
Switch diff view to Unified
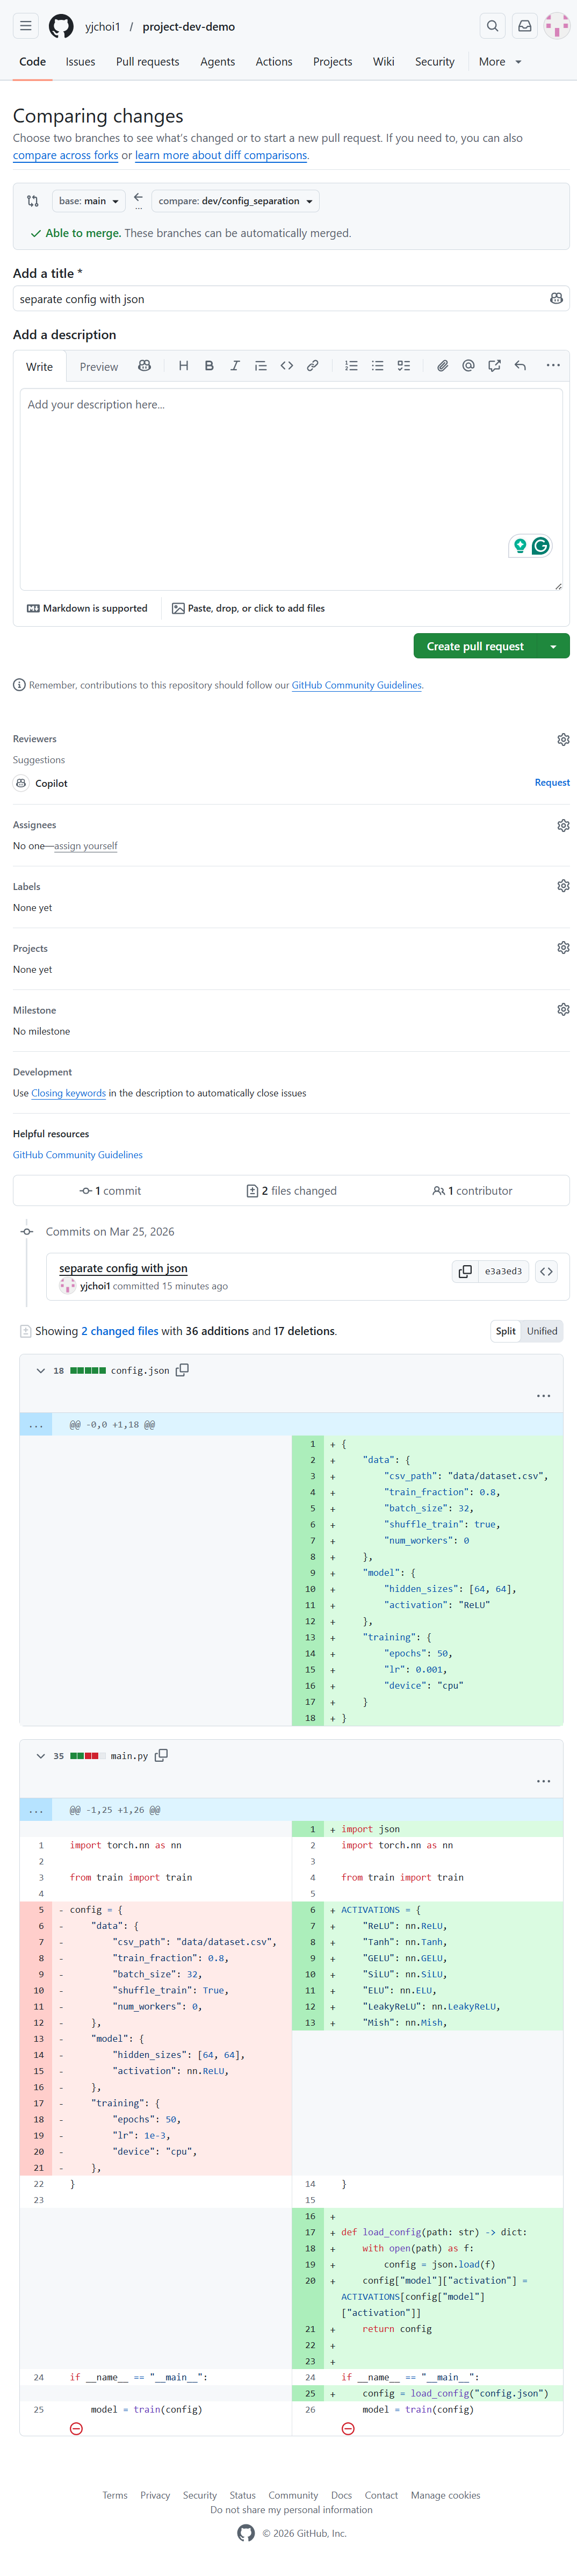pos(542,1331)
